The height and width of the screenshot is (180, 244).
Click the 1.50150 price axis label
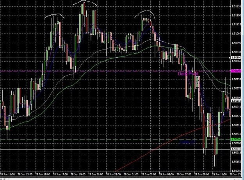[x=236, y=162]
